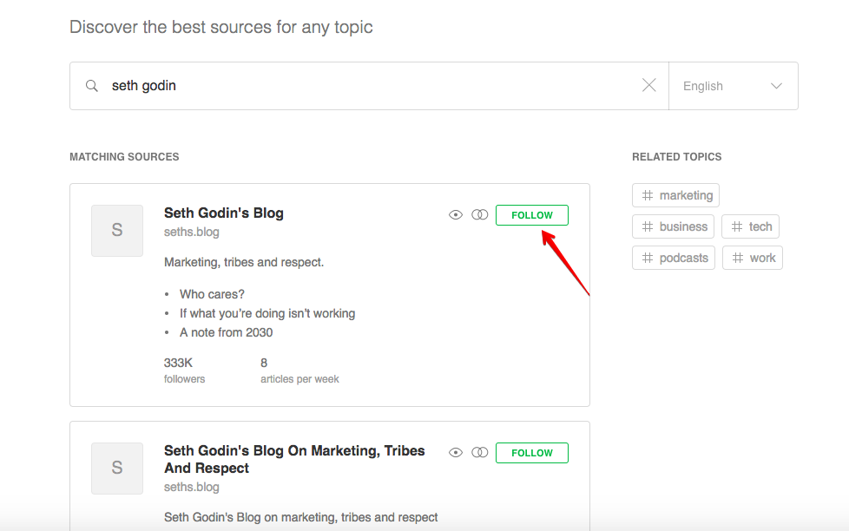Open 'Seth Godin's Blog On Marketing, Tribes And Respect' title
This screenshot has width=849, height=531.
(x=294, y=459)
